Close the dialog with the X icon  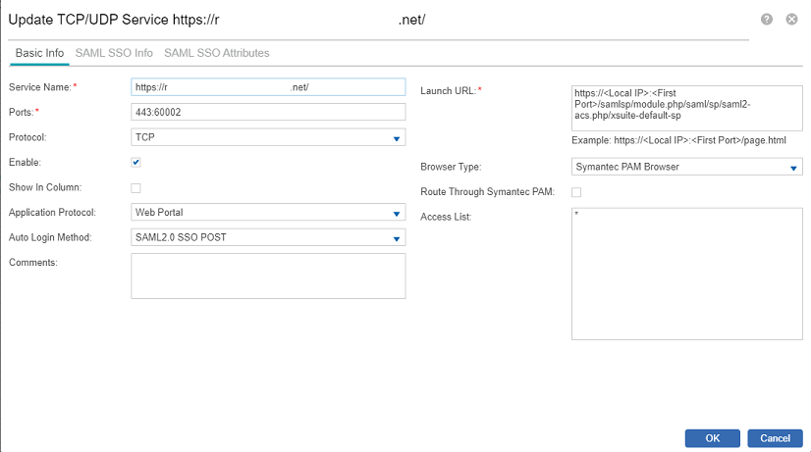(x=791, y=20)
